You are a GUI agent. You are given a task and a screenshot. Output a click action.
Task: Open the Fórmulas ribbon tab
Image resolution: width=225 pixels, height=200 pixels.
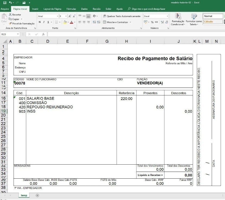pyautogui.click(x=71, y=9)
